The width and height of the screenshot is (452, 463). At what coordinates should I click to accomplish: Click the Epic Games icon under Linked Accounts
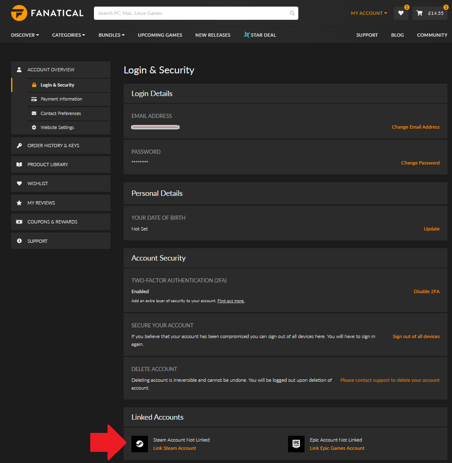tap(296, 444)
